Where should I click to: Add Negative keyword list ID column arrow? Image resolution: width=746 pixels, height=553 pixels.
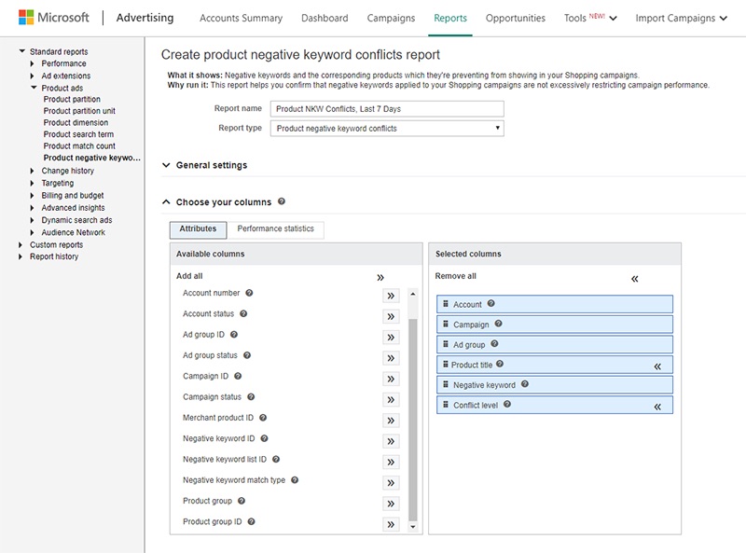point(391,463)
